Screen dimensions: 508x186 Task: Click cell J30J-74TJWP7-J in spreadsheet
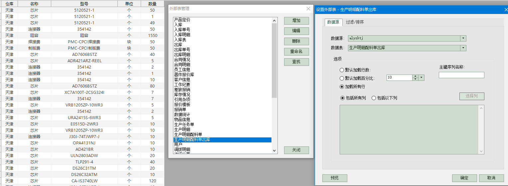pos(84,136)
